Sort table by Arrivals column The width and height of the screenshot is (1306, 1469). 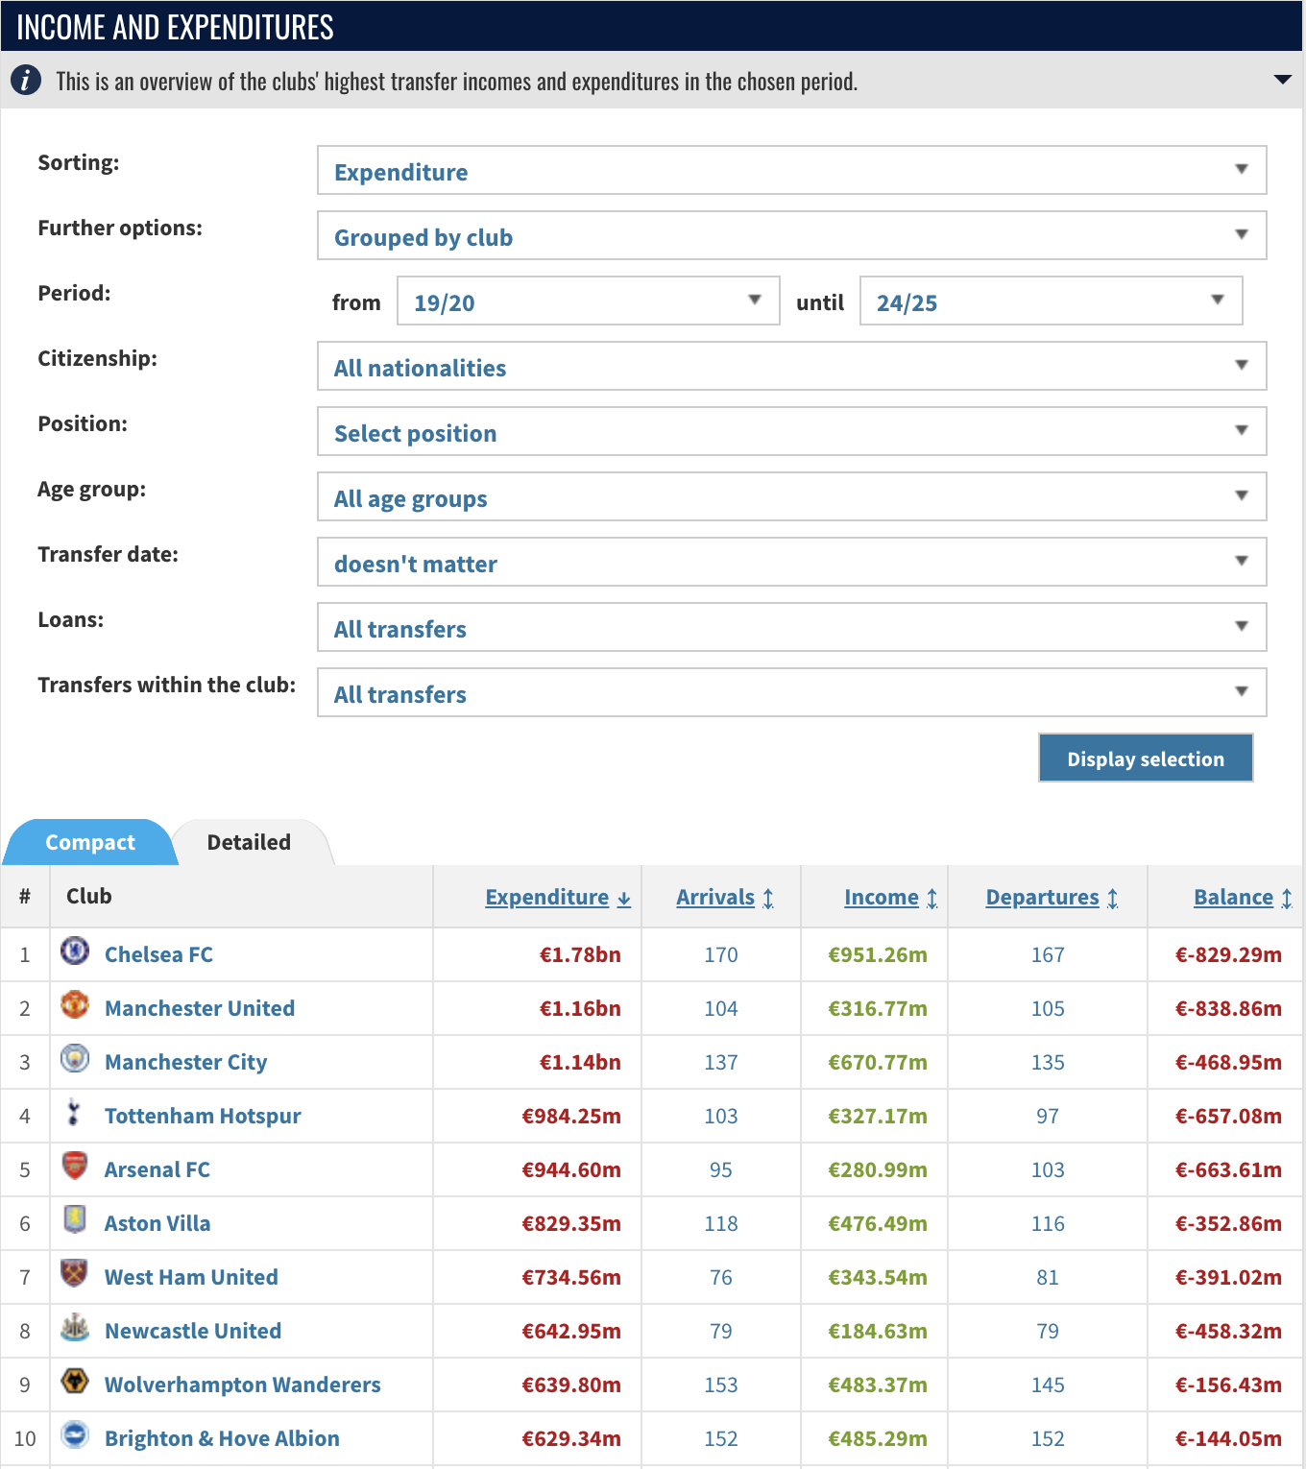click(715, 897)
